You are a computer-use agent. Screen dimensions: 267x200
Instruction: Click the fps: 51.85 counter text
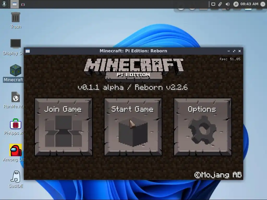coord(230,59)
